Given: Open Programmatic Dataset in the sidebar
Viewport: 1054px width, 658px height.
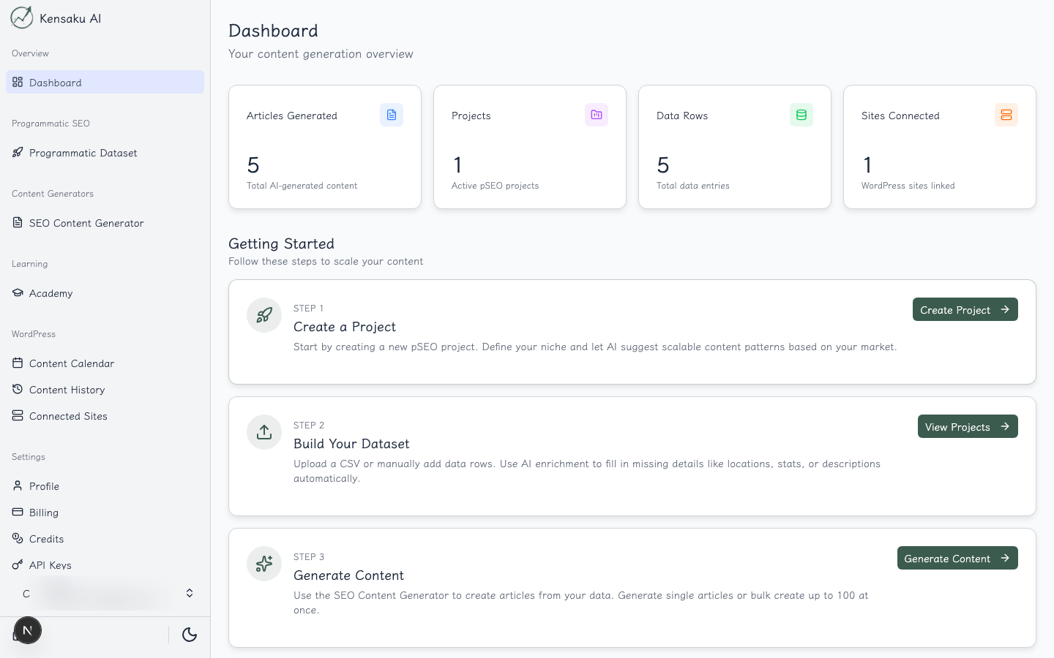Looking at the screenshot, I should (x=83, y=153).
